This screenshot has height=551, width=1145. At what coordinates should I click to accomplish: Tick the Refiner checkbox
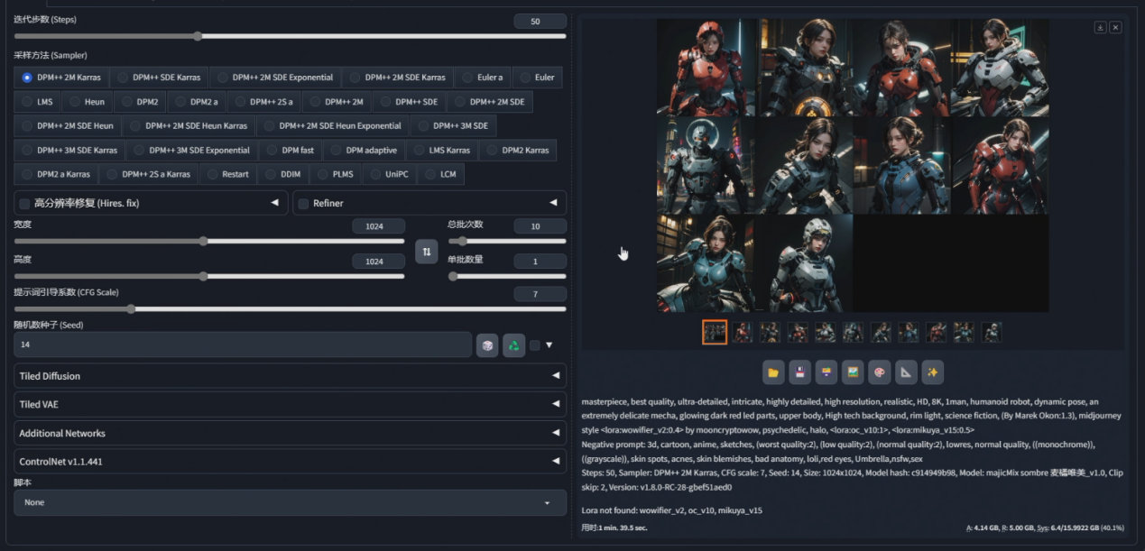(x=304, y=204)
